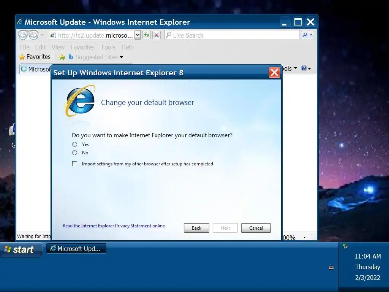Open the View menu
The height and width of the screenshot is (292, 389).
point(58,47)
